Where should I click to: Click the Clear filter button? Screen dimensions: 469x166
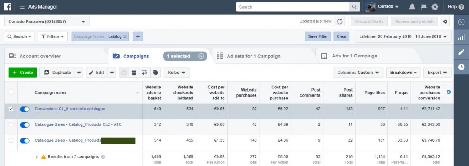coord(342,36)
